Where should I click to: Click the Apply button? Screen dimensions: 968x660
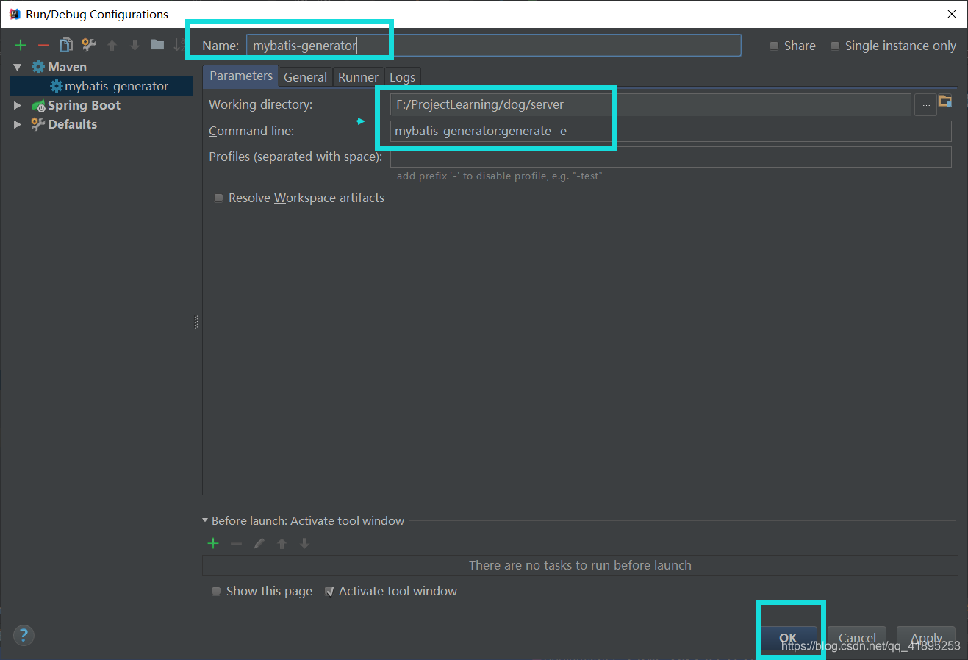click(x=926, y=638)
